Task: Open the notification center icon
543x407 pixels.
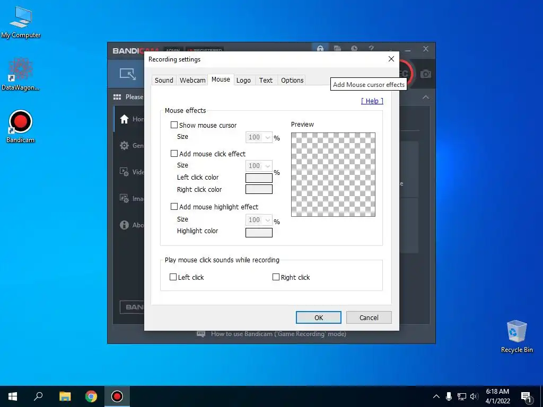Action: pos(526,396)
